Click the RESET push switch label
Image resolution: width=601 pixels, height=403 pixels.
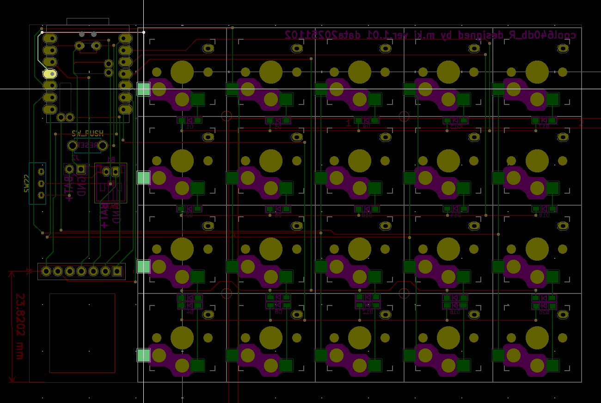click(87, 146)
